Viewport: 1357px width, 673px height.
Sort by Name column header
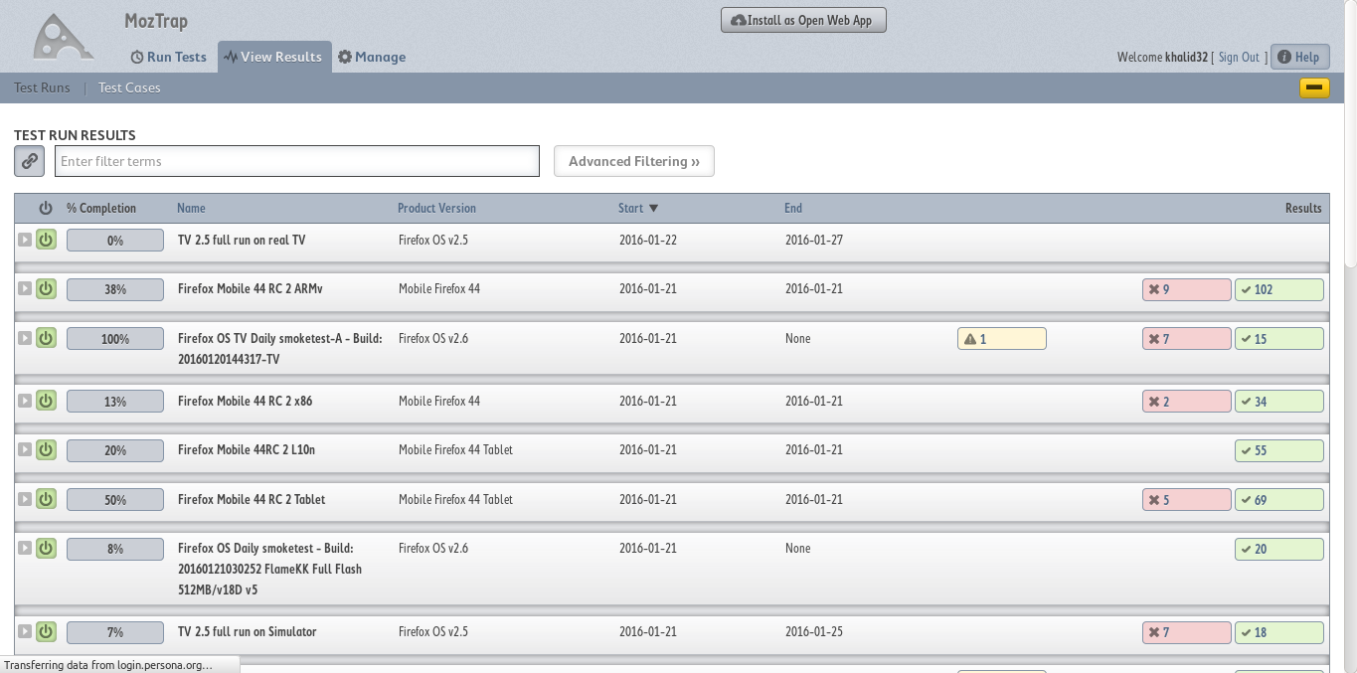[191, 208]
